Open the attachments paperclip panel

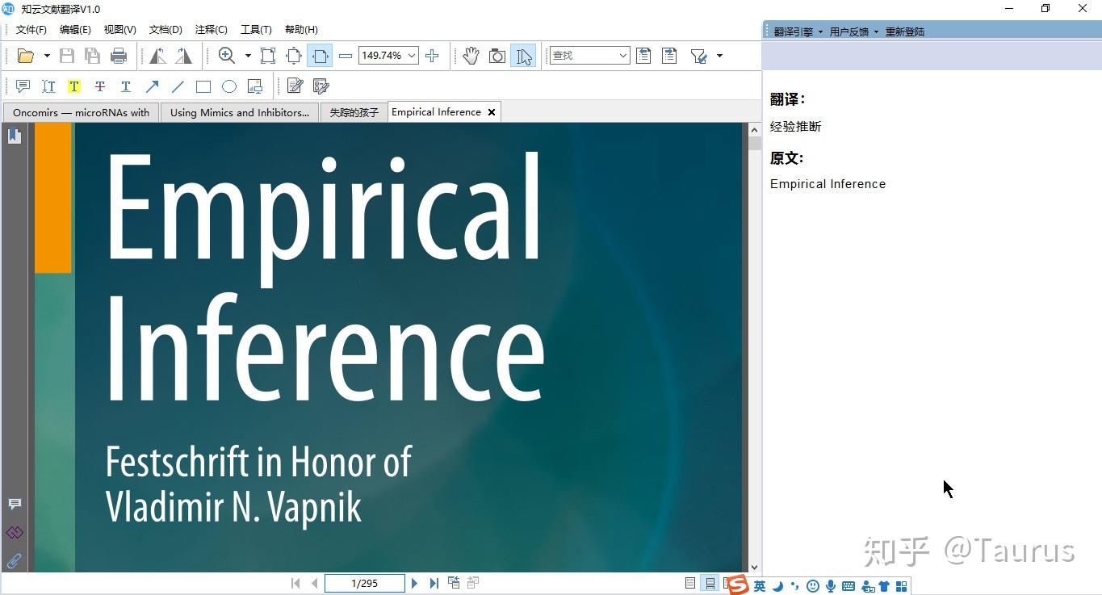pyautogui.click(x=15, y=560)
